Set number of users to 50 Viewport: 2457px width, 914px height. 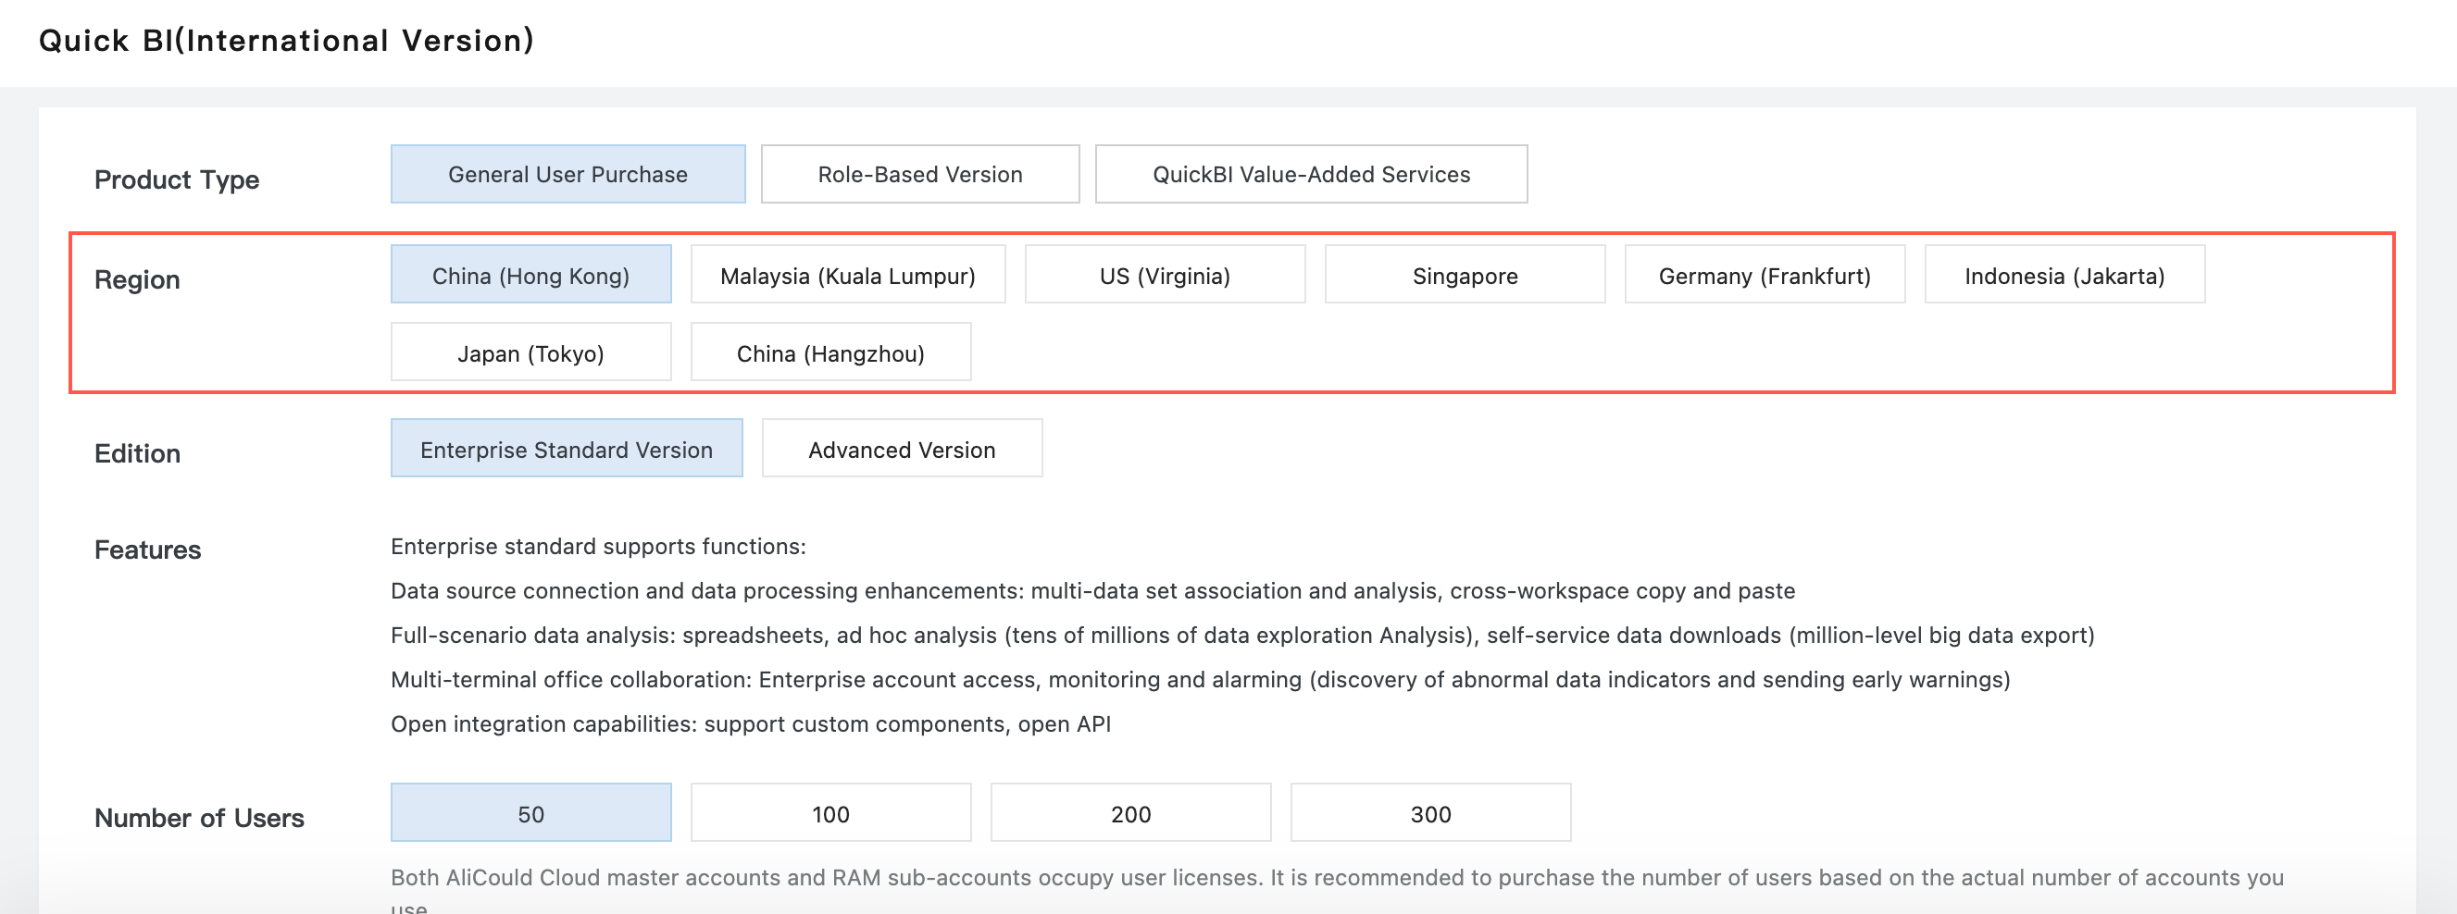530,813
